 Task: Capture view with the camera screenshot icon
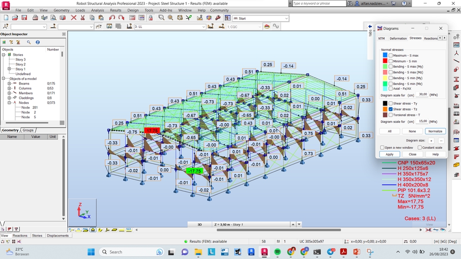click(x=62, y=18)
